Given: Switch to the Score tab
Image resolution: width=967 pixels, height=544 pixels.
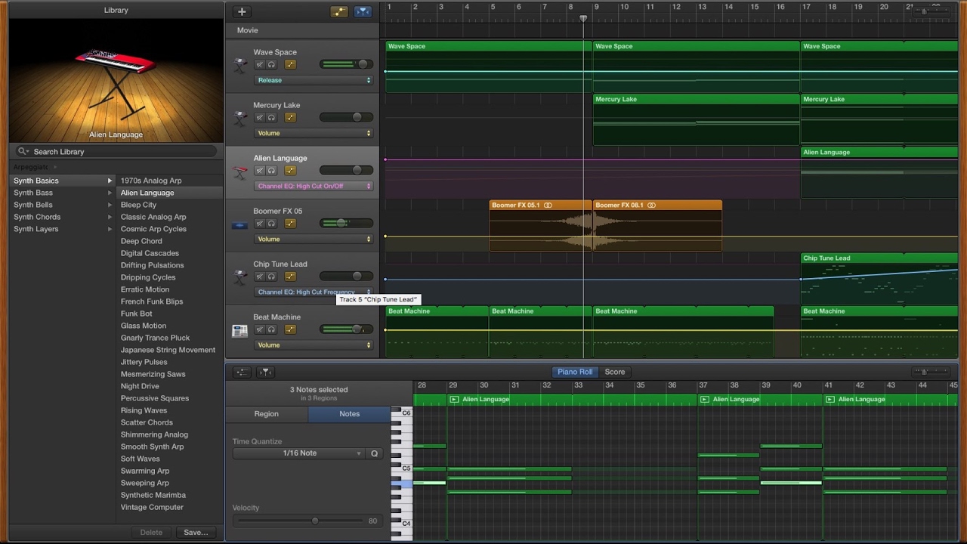Looking at the screenshot, I should pyautogui.click(x=614, y=371).
